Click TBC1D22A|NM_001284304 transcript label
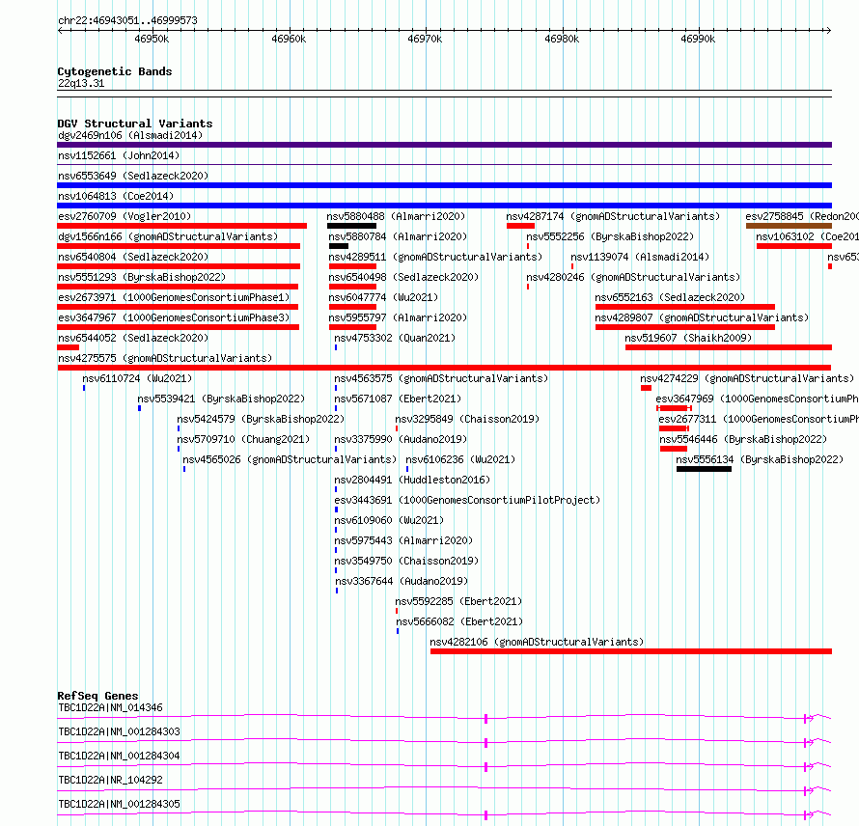The width and height of the screenshot is (859, 826). (119, 756)
